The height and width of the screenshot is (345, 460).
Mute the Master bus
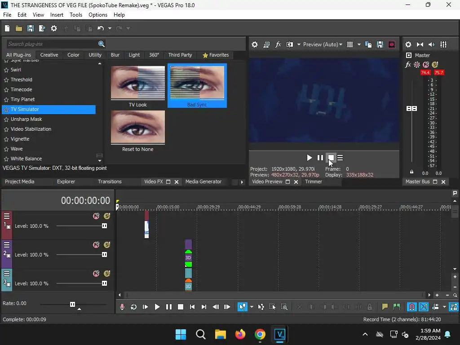click(426, 65)
